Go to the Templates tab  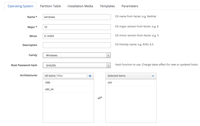tap(107, 6)
